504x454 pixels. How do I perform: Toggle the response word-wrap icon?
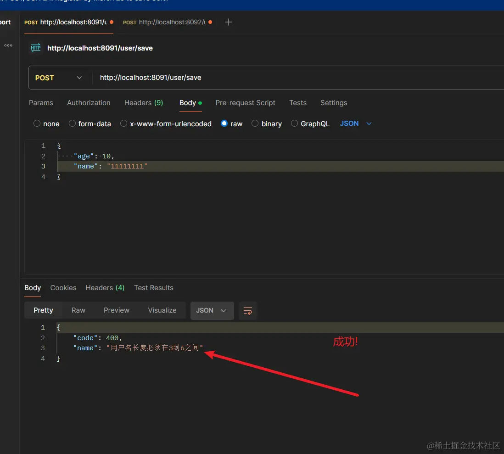[247, 311]
